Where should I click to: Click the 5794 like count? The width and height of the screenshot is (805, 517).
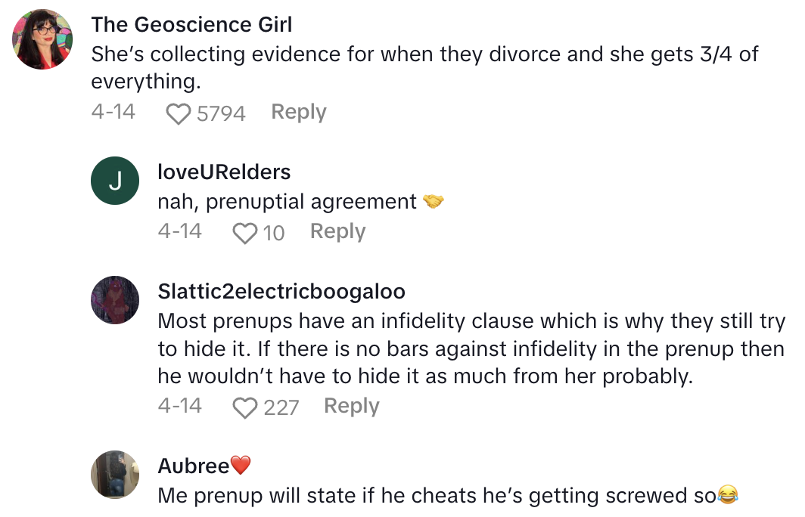pyautogui.click(x=221, y=113)
